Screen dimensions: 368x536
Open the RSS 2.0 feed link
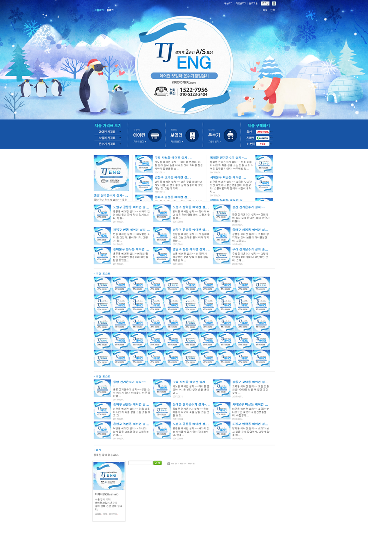point(174,463)
